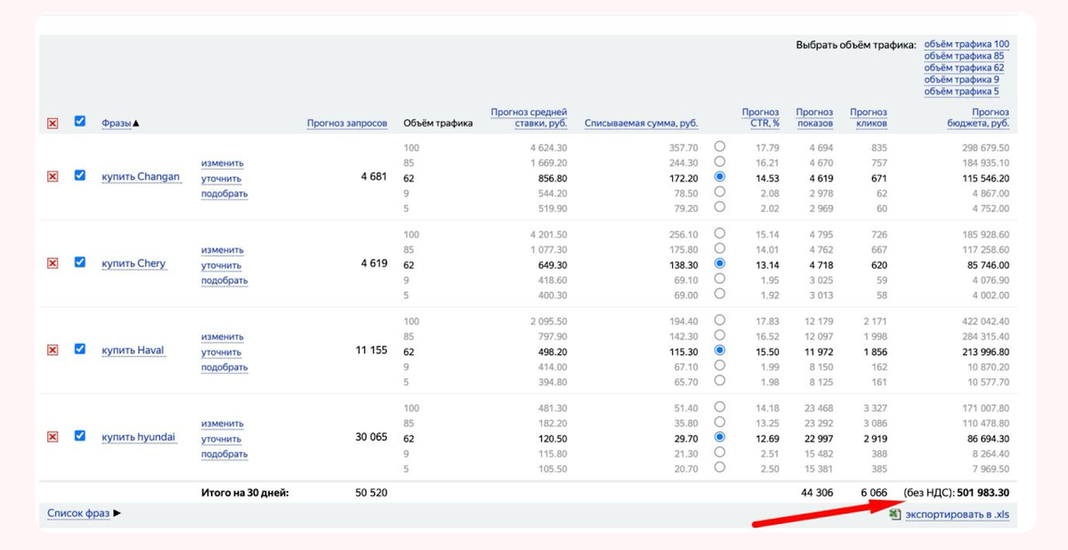Remove the phrase "купить Changan" with its red X
The width and height of the screenshot is (1068, 550).
pyautogui.click(x=53, y=177)
